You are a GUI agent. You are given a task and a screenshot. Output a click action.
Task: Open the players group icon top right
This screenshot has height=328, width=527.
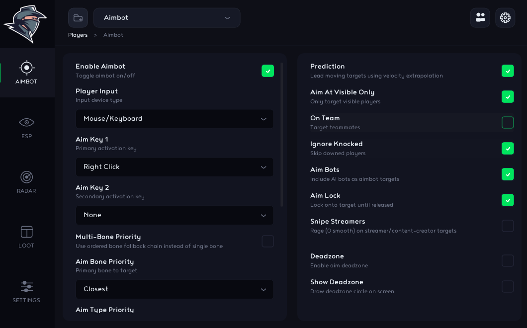tap(480, 18)
